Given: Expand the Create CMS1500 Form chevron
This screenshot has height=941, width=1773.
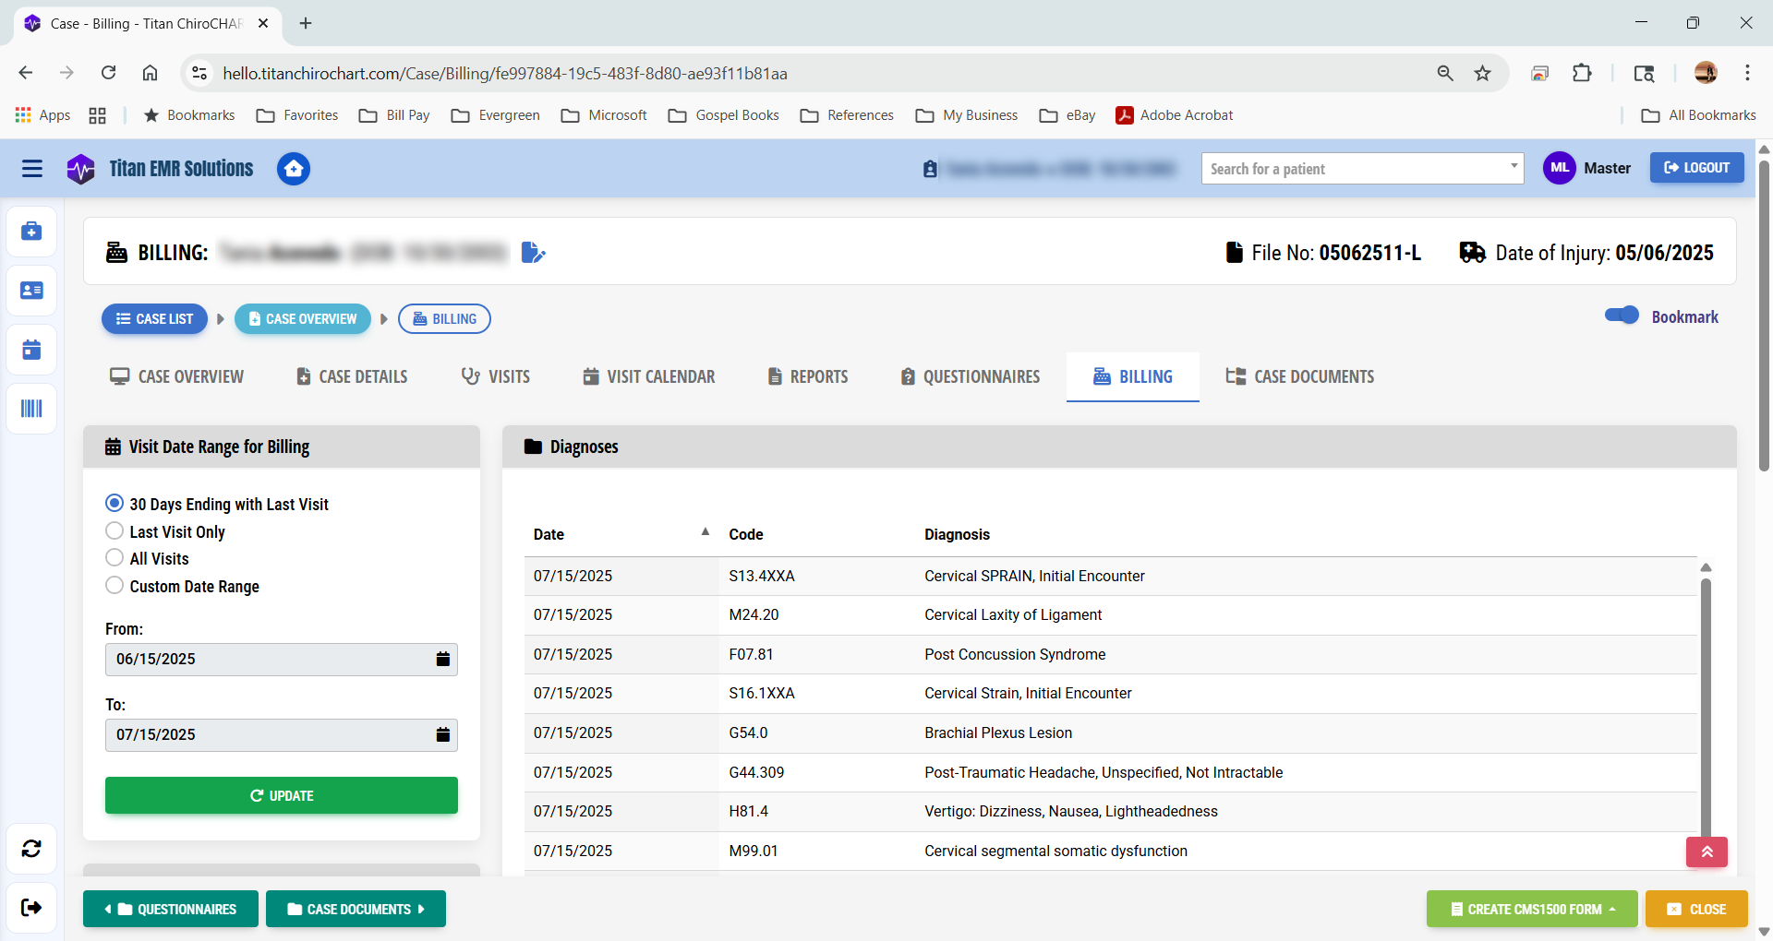Looking at the screenshot, I should (1611, 909).
